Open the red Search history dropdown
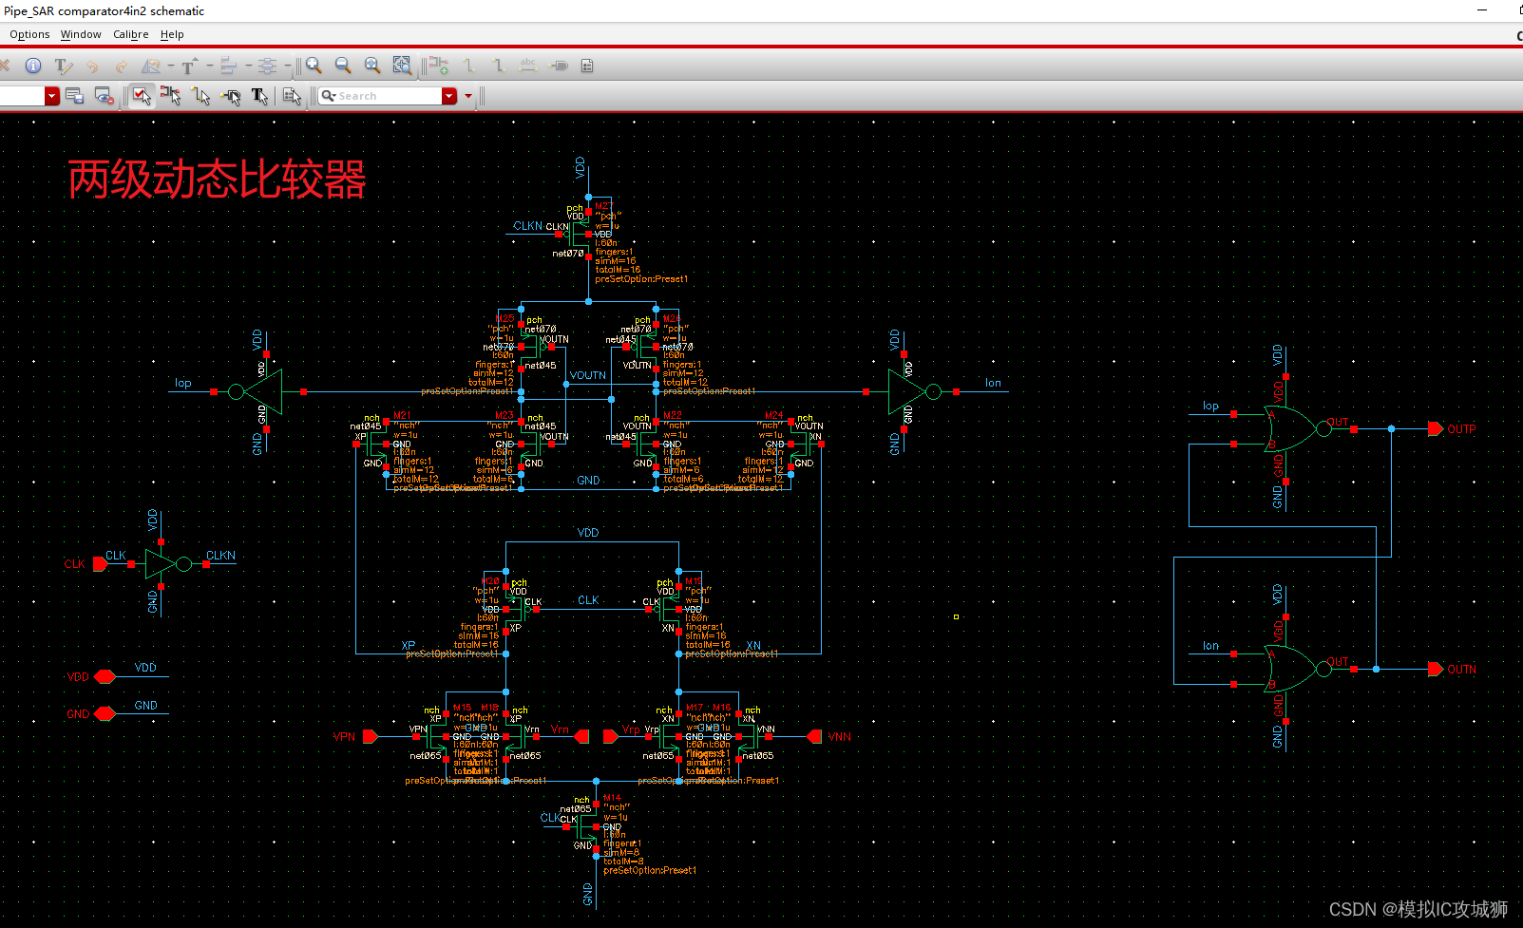 [x=449, y=96]
